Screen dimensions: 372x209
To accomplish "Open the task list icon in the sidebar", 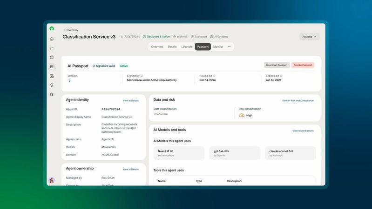I will [x=52, y=48].
